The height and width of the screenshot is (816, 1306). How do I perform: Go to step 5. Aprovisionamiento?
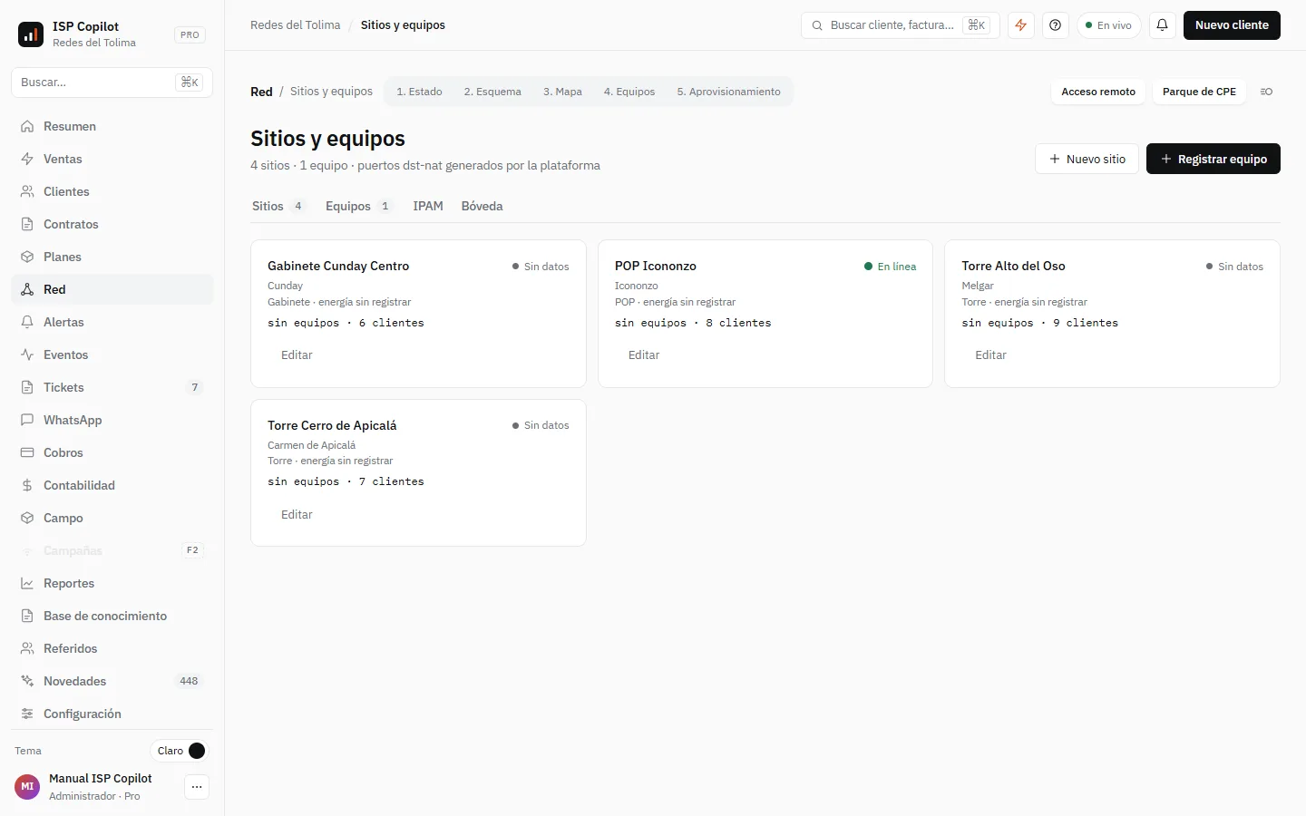(x=728, y=92)
